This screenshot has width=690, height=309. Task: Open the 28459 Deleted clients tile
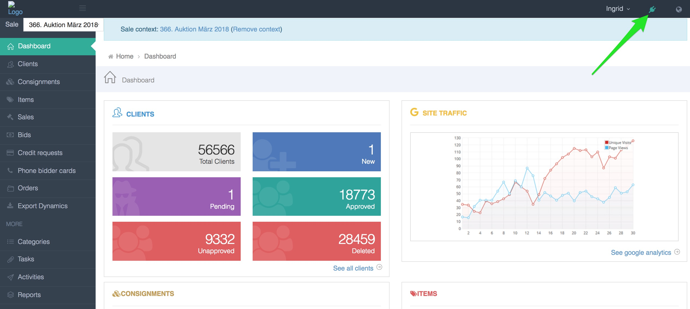click(x=317, y=241)
